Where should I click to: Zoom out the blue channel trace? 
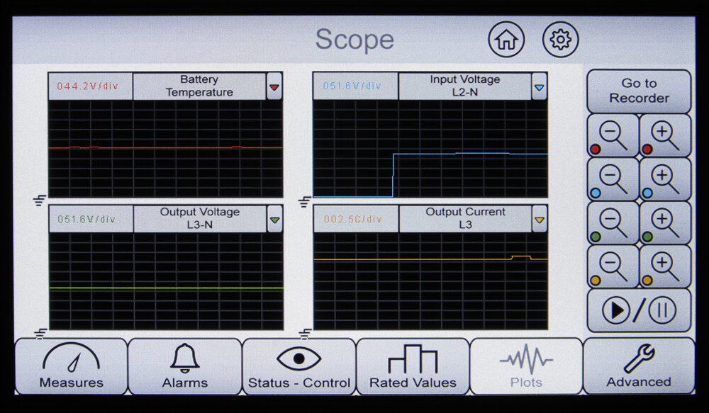click(613, 179)
